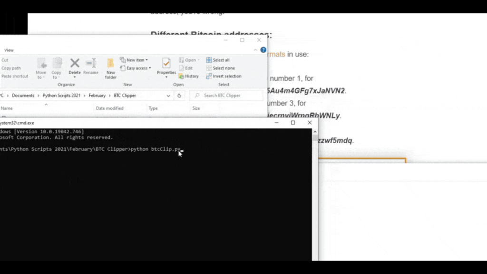Minimize the File Explorer window
The image size is (487, 274).
pyautogui.click(x=226, y=40)
